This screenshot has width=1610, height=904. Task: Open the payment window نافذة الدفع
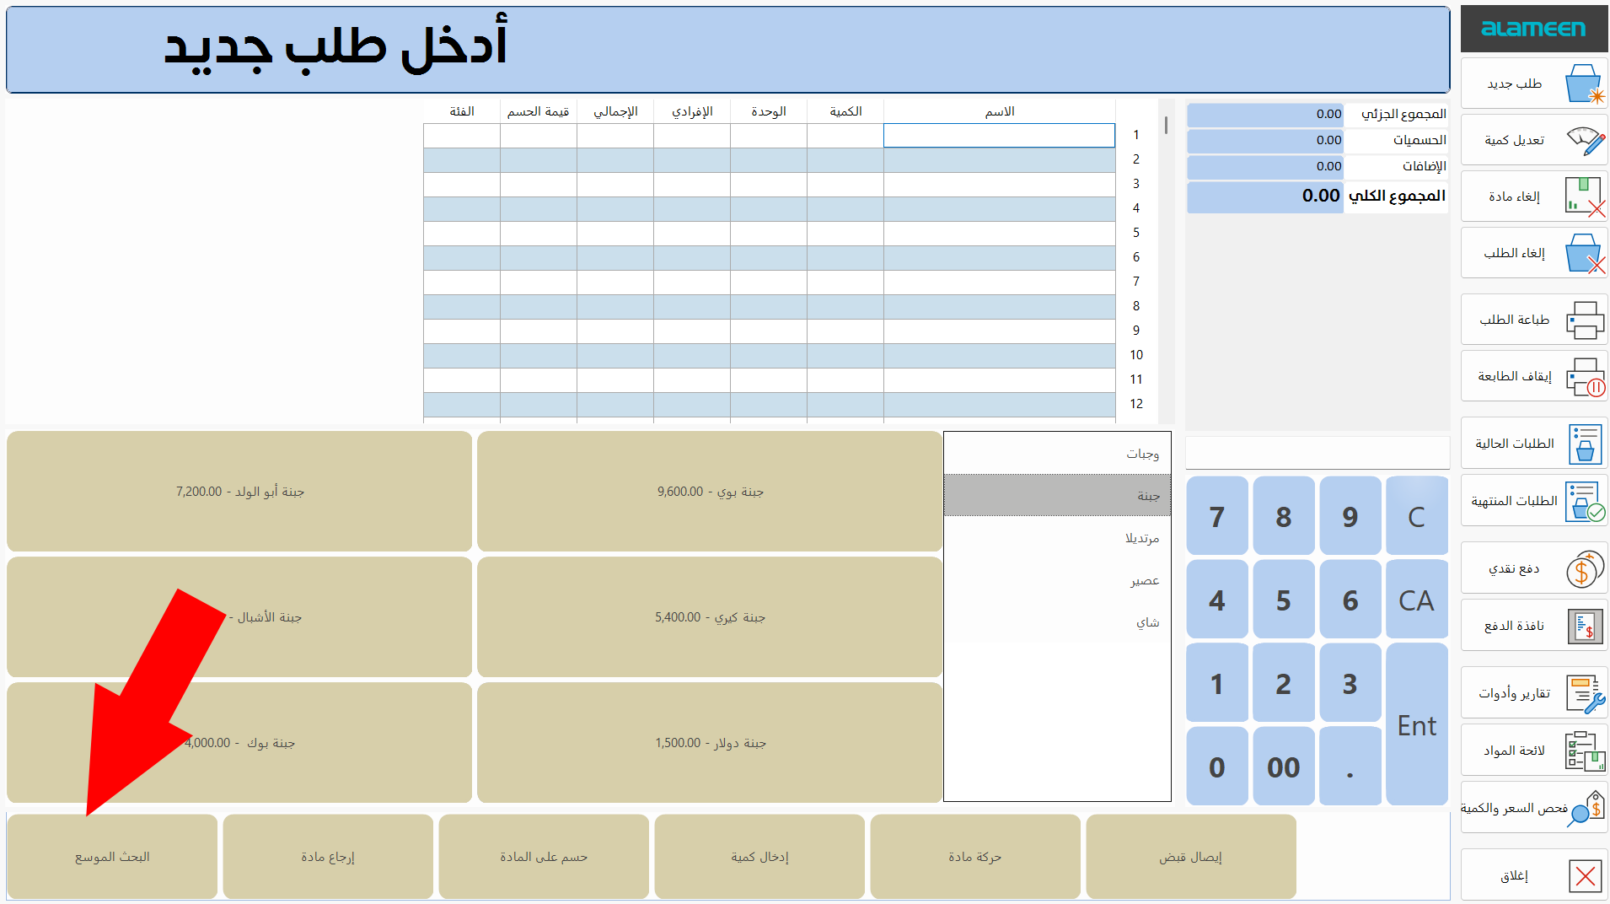[1534, 625]
